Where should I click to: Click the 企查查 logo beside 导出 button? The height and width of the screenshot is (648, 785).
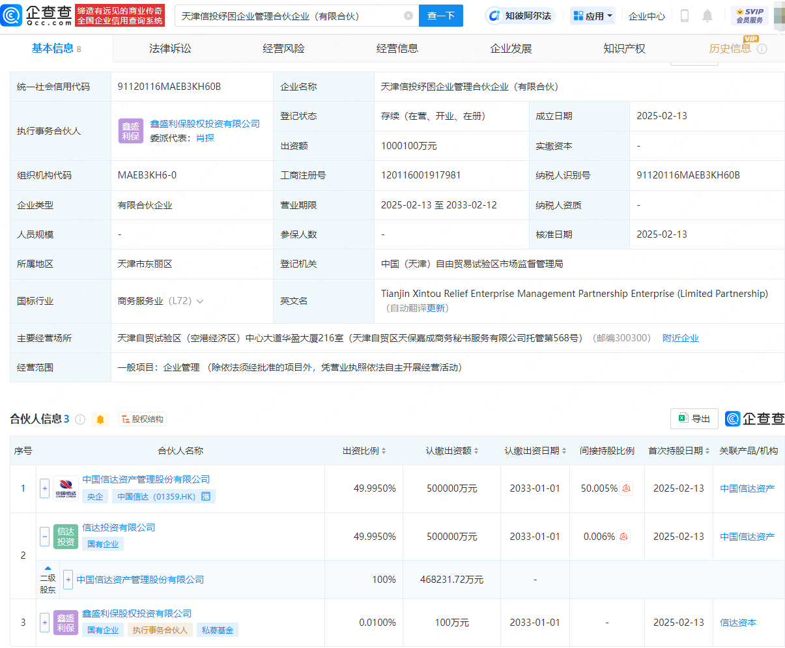point(755,419)
